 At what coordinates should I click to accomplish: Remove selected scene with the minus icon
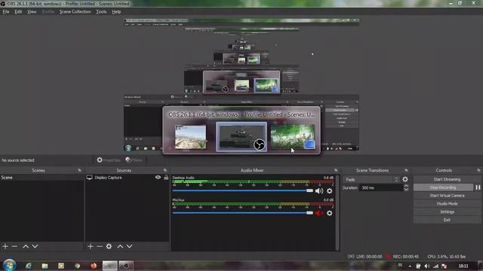pyautogui.click(x=14, y=246)
